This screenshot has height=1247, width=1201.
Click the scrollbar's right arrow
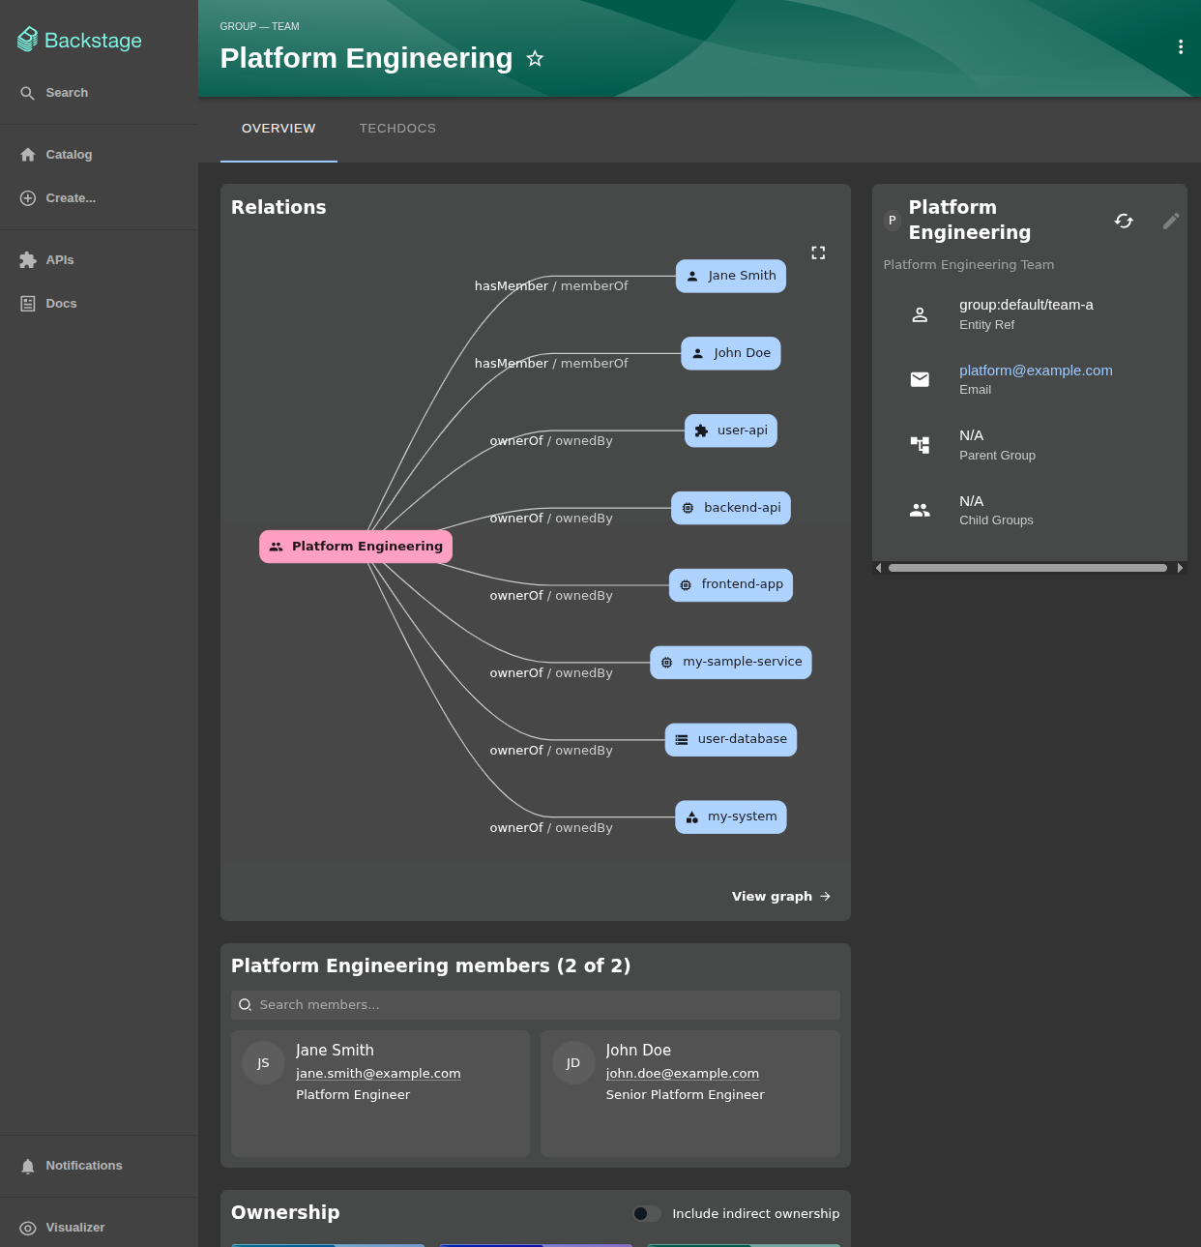(x=1181, y=568)
